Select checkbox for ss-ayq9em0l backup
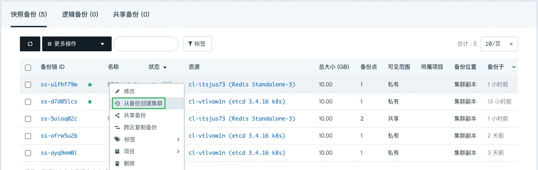The height and width of the screenshot is (170, 538). point(28,153)
